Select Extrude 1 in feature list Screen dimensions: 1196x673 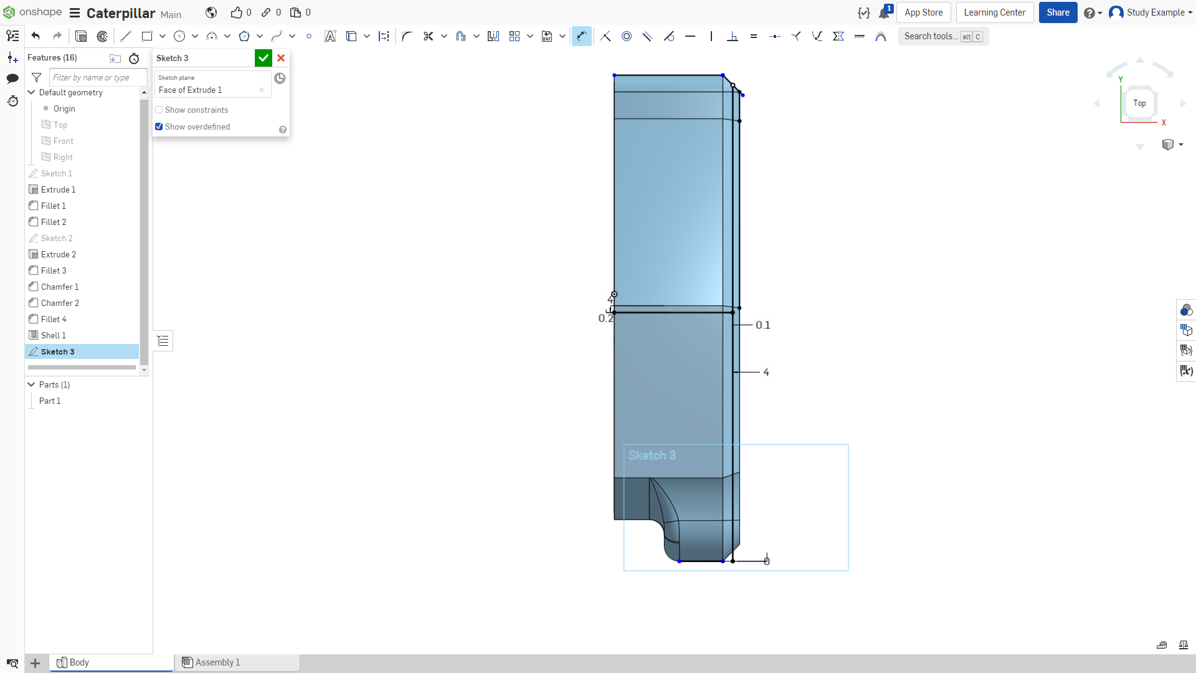click(58, 189)
